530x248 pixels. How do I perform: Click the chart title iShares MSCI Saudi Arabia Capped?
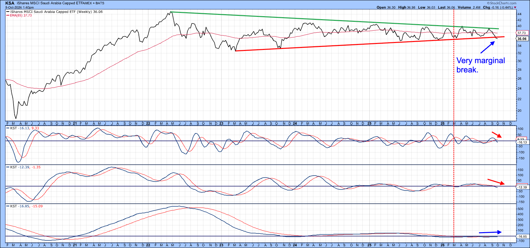pyautogui.click(x=46, y=3)
